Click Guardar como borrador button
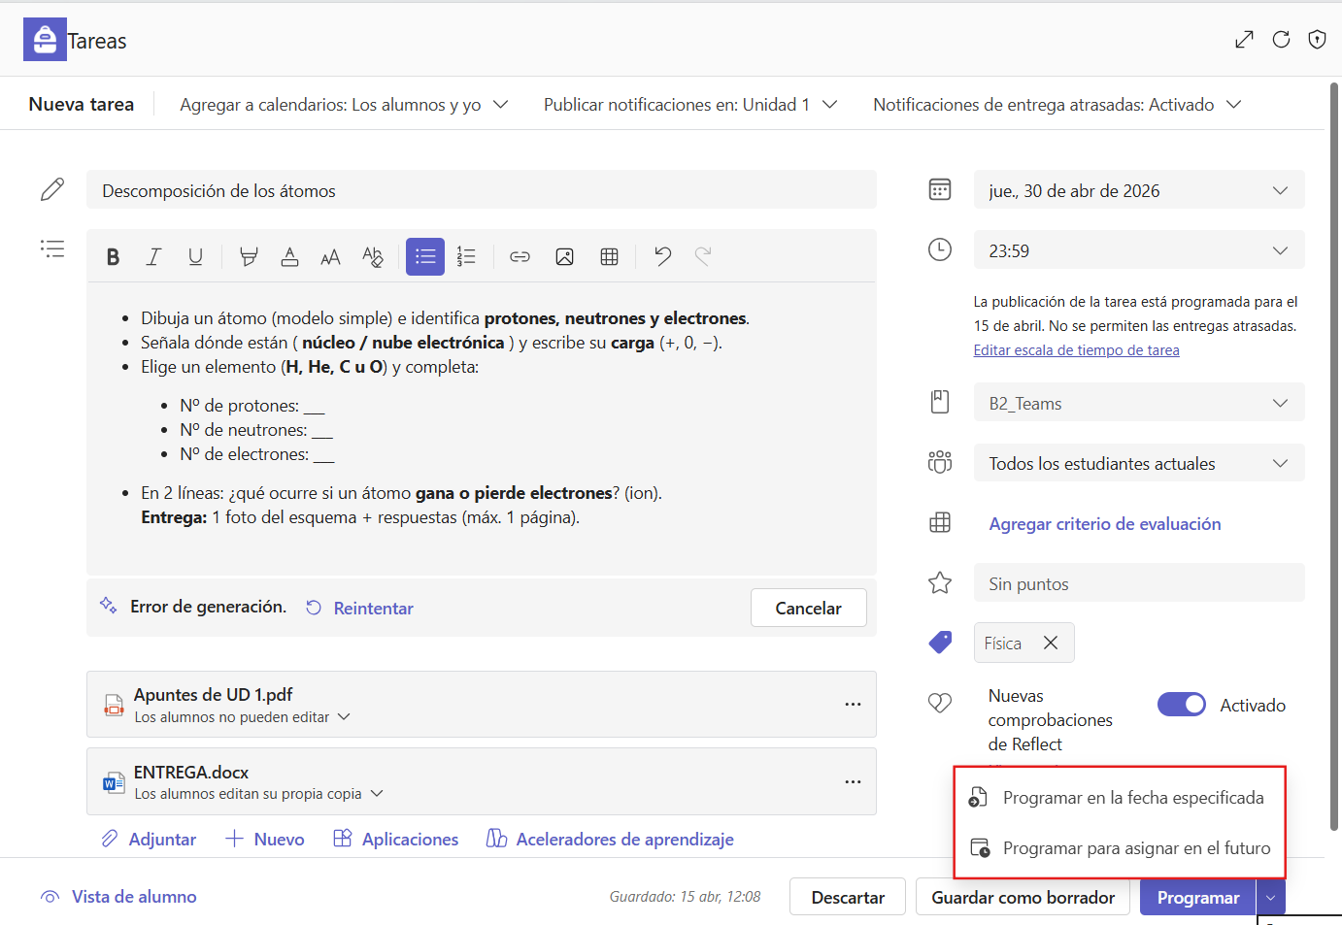This screenshot has height=925, width=1342. point(1023,897)
